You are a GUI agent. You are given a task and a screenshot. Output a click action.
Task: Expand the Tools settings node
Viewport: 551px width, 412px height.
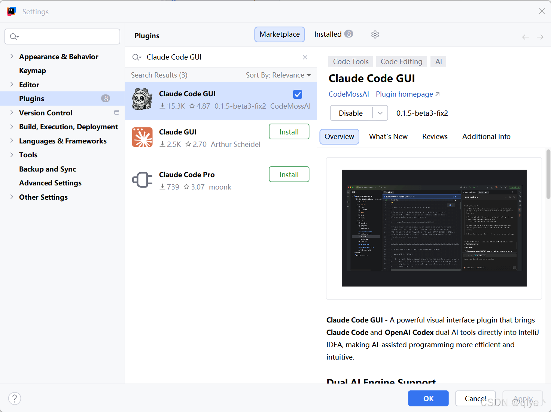12,155
